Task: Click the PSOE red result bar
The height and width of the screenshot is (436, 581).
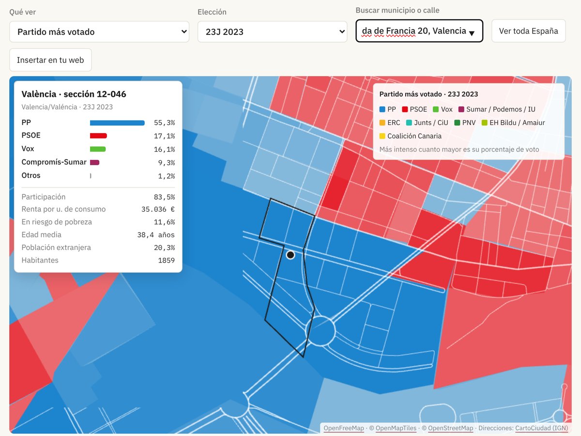Action: (98, 136)
